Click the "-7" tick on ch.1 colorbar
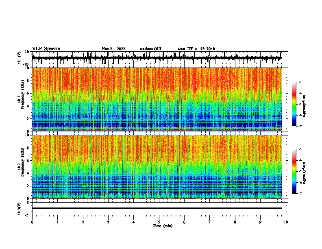322x249 pixels. [300, 127]
